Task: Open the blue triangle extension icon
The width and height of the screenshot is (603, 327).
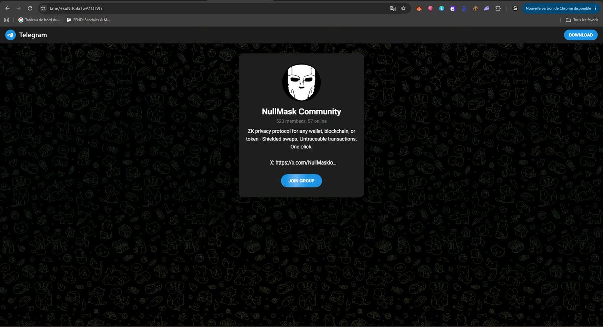Action: click(x=464, y=9)
